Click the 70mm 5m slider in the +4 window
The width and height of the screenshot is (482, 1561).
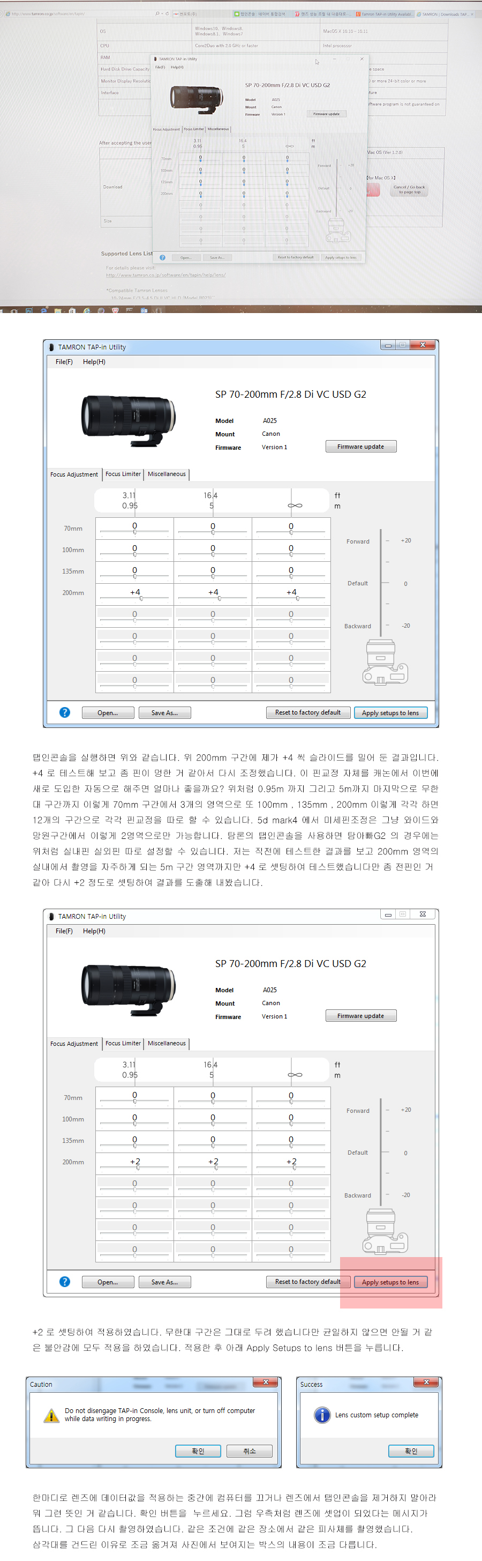point(213,532)
